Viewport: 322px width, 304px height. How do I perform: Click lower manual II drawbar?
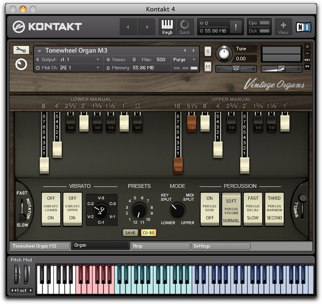click(x=137, y=123)
